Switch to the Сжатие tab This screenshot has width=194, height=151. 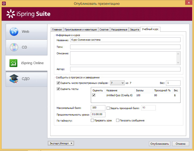(104, 30)
